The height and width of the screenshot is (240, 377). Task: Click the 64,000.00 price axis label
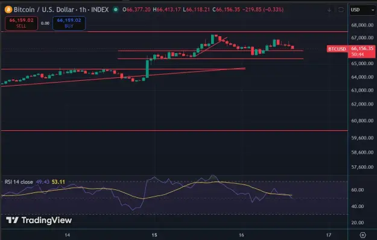coord(363,77)
